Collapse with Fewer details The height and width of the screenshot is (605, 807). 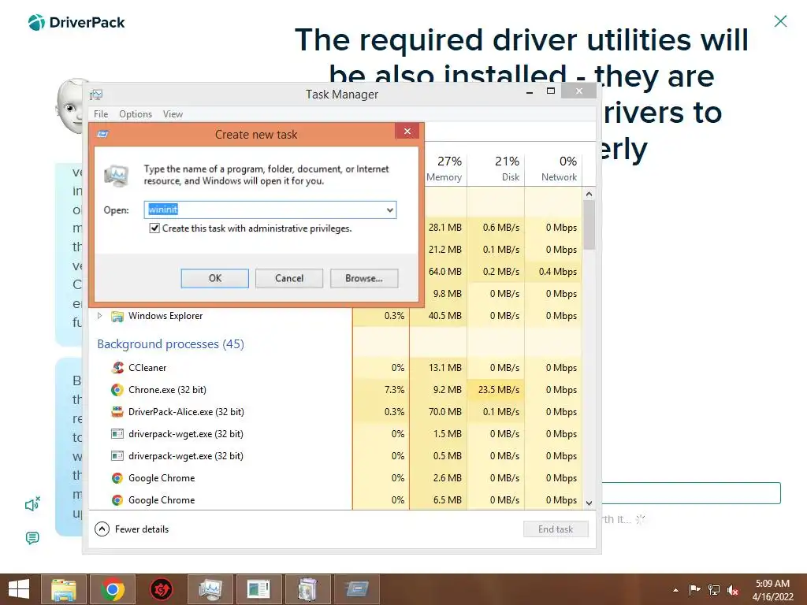(x=132, y=529)
